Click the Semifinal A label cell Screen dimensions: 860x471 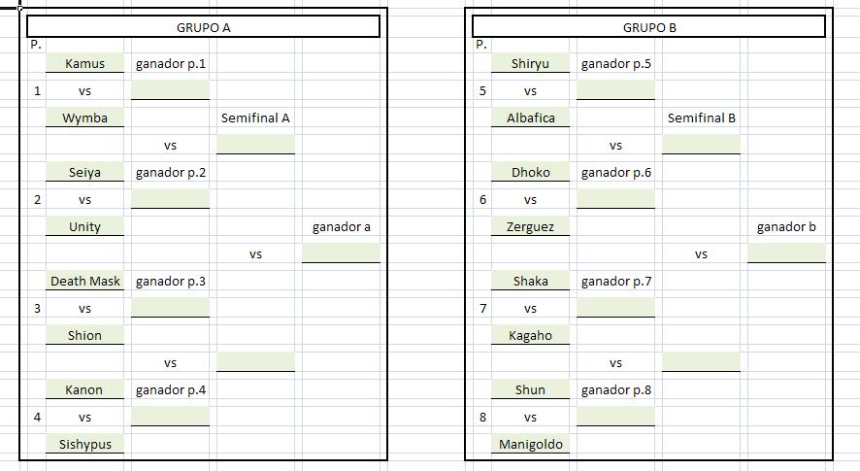(x=255, y=118)
